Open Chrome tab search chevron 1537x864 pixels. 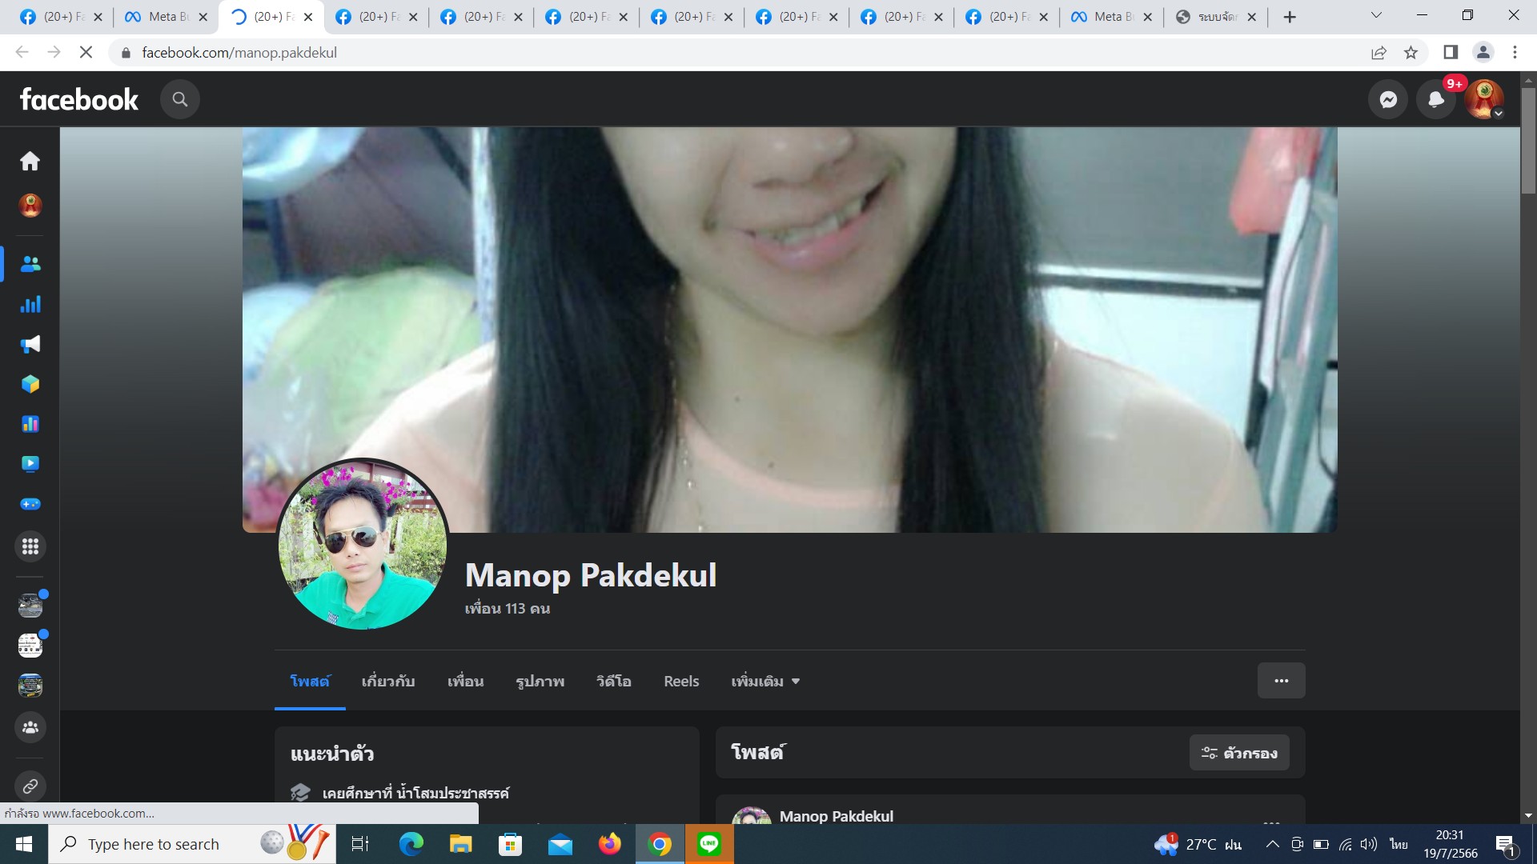coord(1376,16)
